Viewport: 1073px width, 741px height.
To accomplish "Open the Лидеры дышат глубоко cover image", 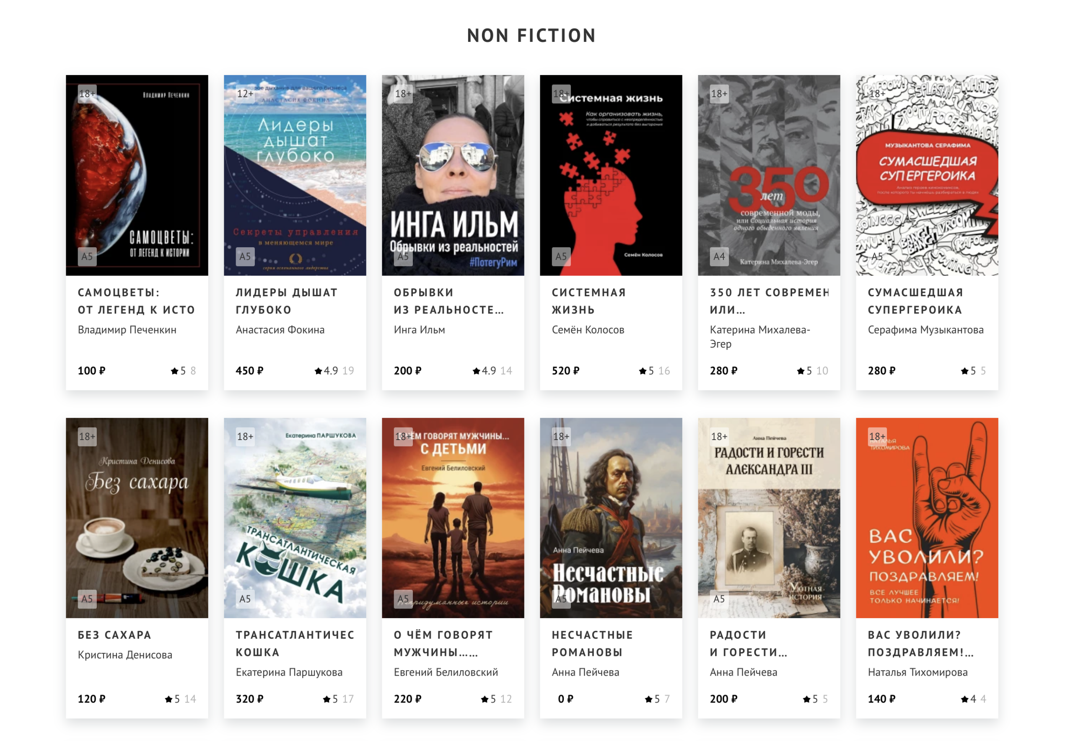I will [295, 176].
